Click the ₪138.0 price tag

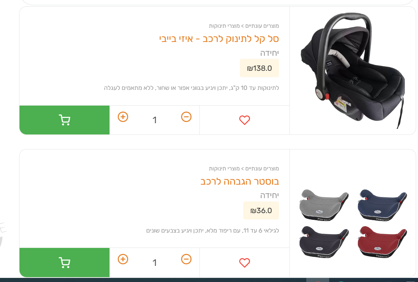(259, 68)
